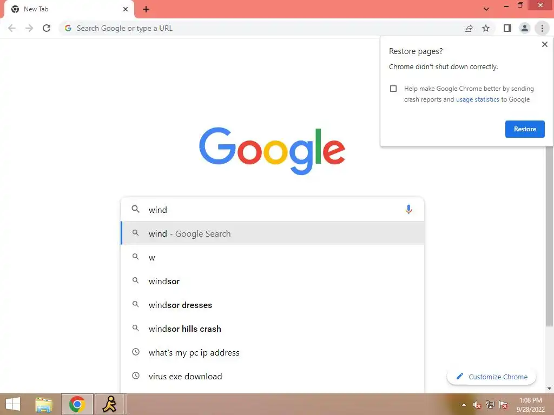Click the Restore button
Image resolution: width=554 pixels, height=415 pixels.
(525, 129)
